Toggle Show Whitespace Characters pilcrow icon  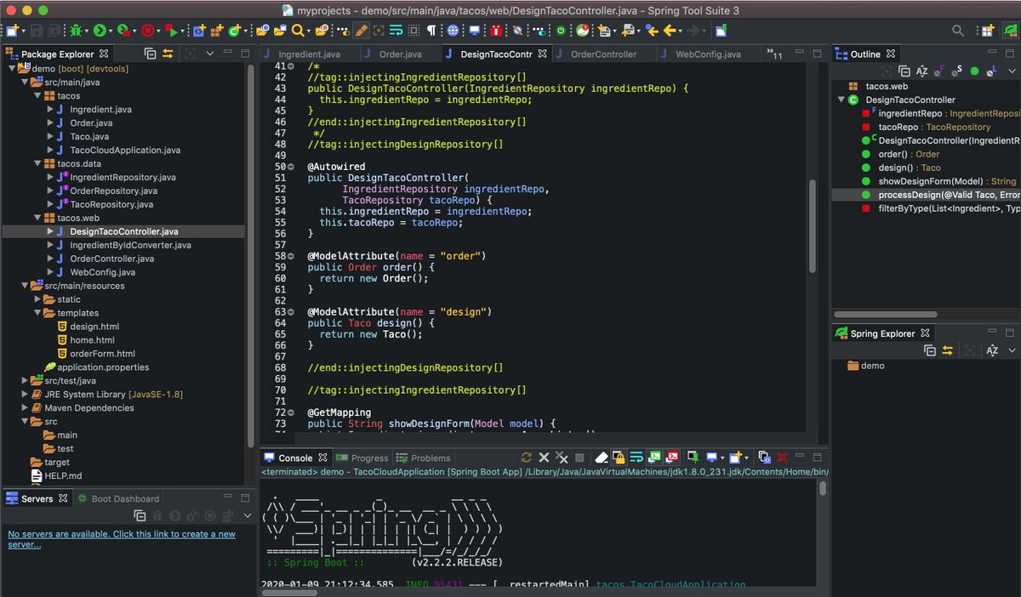[x=431, y=31]
